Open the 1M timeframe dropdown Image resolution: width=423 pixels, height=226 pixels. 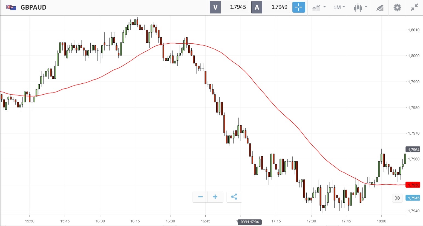pyautogui.click(x=339, y=7)
